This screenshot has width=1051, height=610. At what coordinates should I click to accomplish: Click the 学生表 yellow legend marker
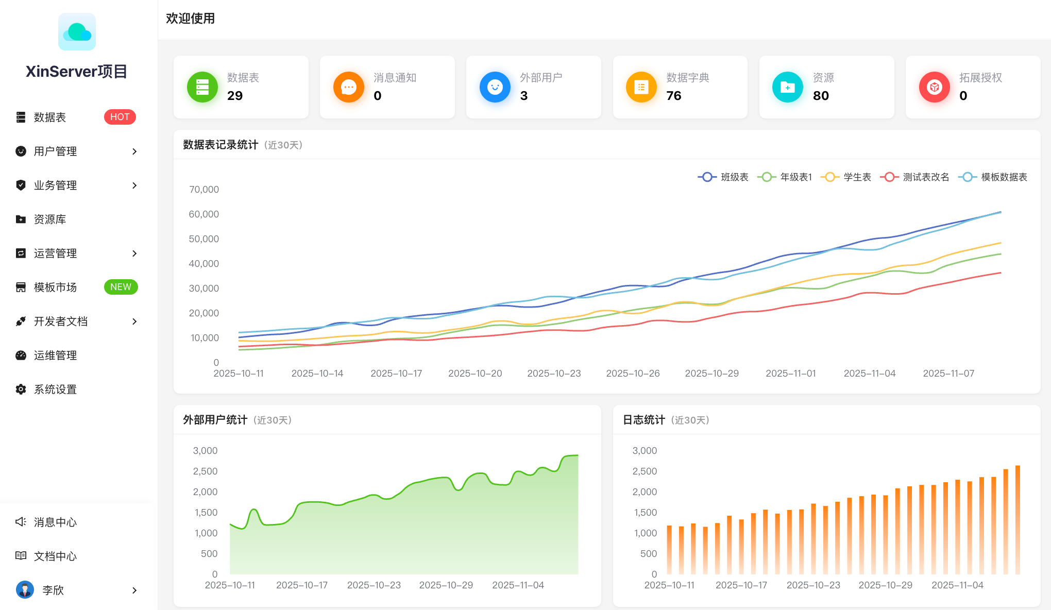click(x=829, y=177)
